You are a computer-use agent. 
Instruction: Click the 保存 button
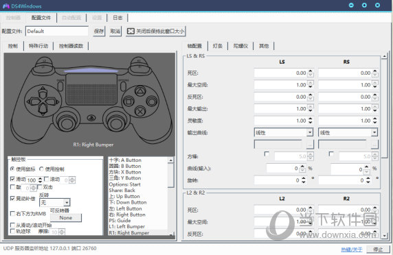pos(99,32)
